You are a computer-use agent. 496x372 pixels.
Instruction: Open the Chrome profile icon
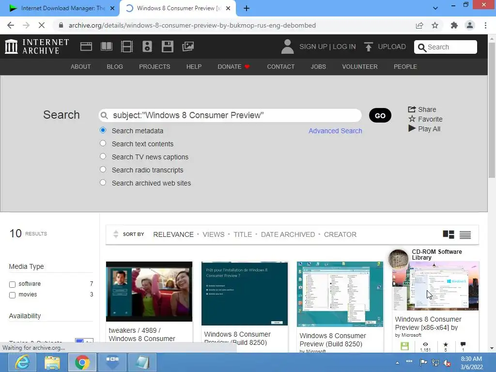coord(470,25)
